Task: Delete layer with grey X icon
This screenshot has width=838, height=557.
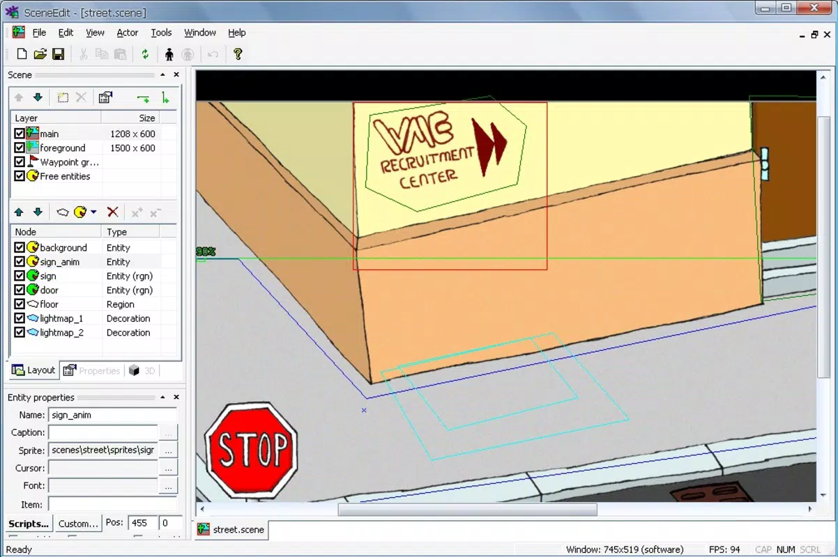Action: 81,97
